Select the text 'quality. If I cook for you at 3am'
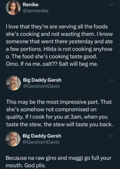 pyautogui.click(x=44, y=117)
